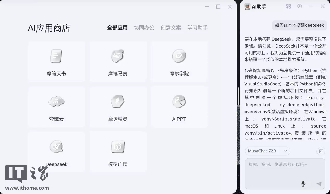Activate voice input with the microphone icon

303,184
